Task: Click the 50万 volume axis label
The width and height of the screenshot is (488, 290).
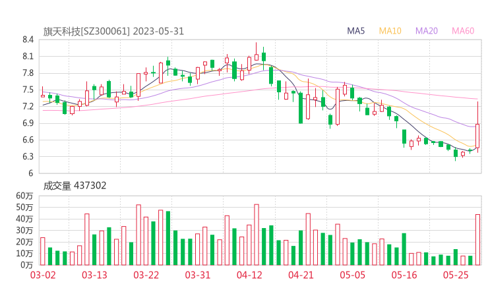Action: tap(24, 207)
